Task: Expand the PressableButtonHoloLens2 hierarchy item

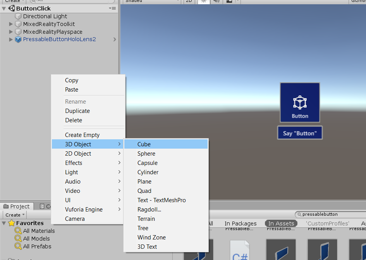Action: click(11, 40)
